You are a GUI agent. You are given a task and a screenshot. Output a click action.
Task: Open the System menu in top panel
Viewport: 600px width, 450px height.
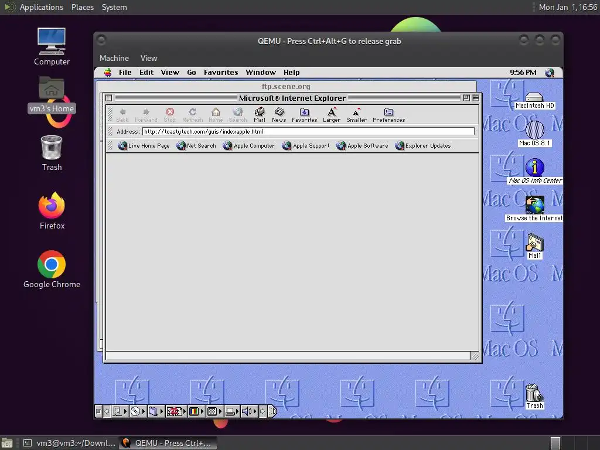click(114, 7)
